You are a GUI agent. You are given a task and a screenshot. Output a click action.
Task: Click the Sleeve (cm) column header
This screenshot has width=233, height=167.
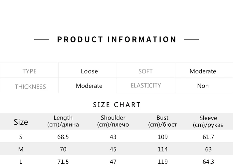pyautogui.click(x=208, y=121)
